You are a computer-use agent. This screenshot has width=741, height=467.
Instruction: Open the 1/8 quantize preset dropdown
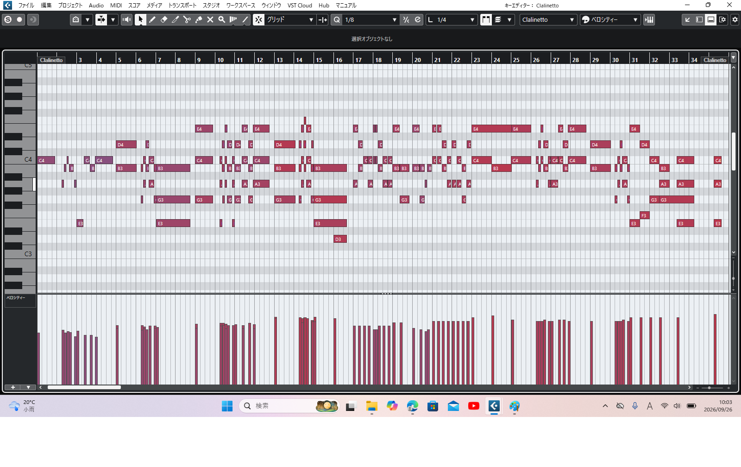click(370, 19)
